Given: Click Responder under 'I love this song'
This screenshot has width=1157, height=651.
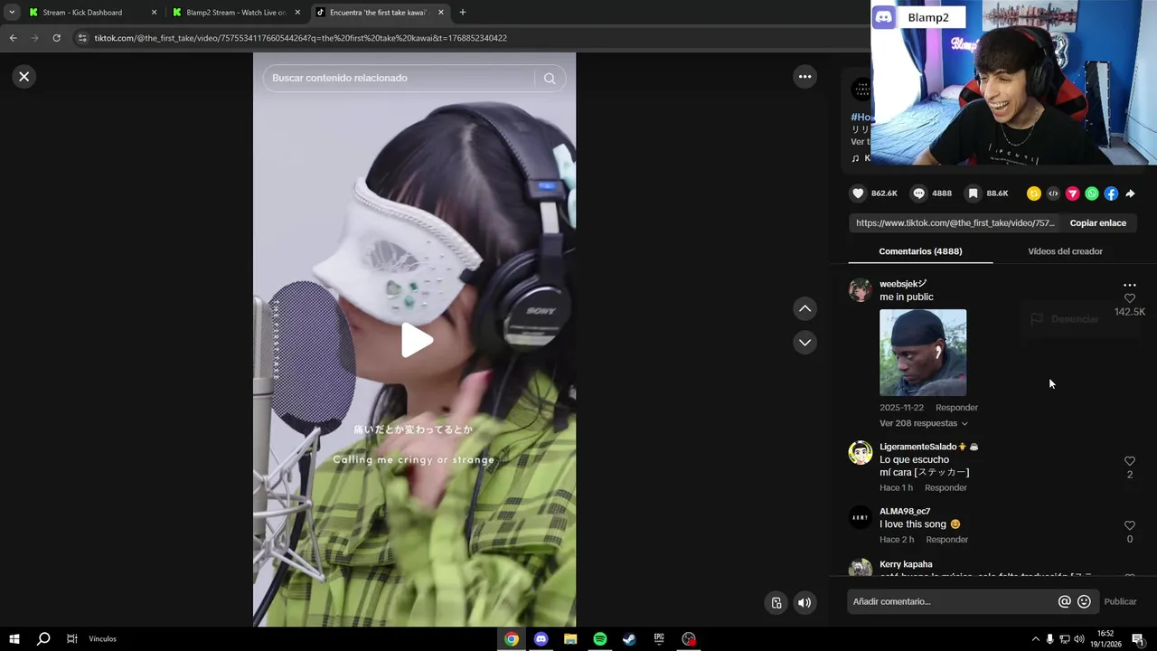Looking at the screenshot, I should point(946,540).
